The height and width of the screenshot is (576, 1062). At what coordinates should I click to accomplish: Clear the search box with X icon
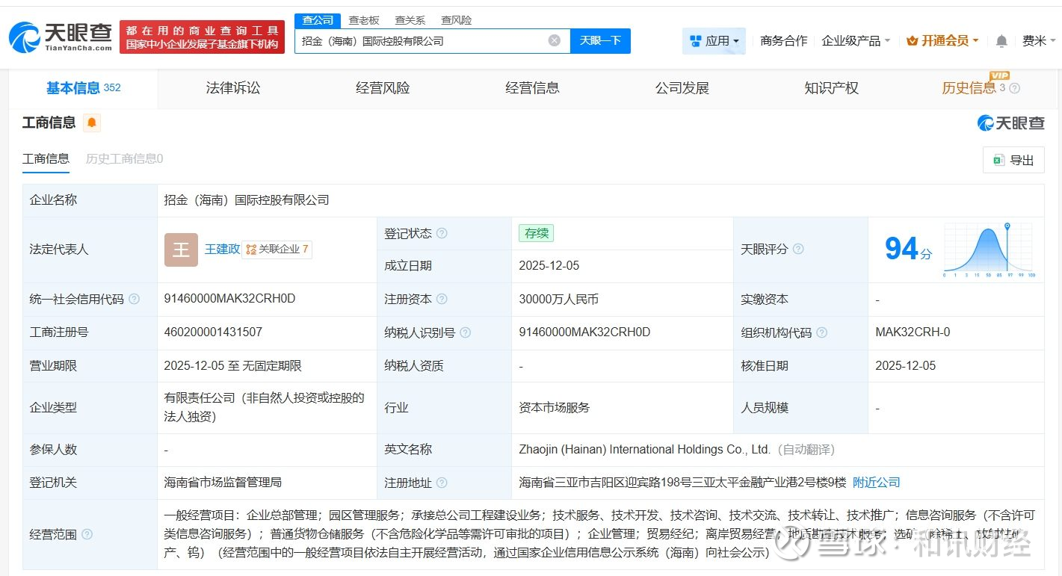click(554, 40)
